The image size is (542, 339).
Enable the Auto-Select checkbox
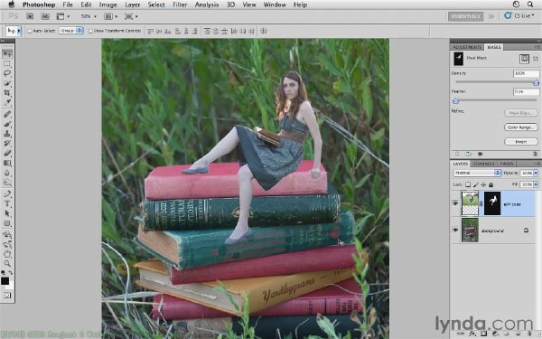click(x=30, y=31)
